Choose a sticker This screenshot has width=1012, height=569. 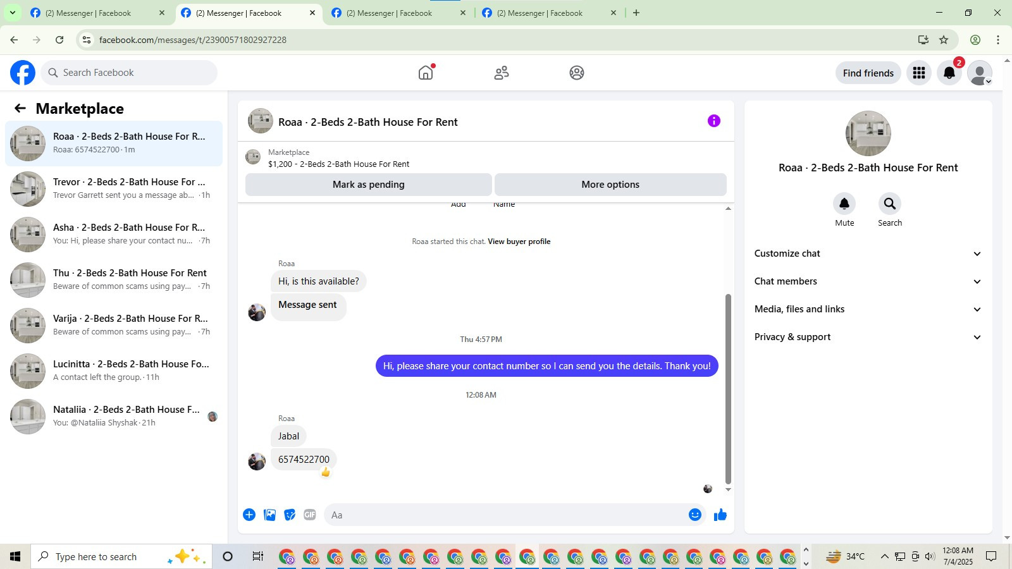(290, 515)
